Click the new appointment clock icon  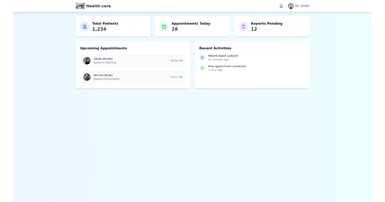(202, 68)
